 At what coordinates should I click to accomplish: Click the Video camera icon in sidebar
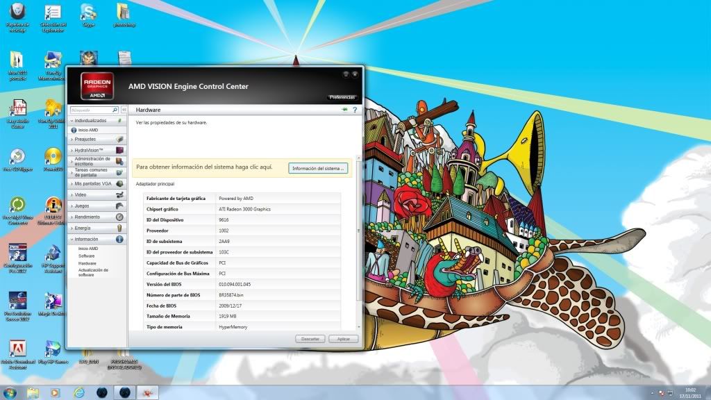[x=119, y=194]
